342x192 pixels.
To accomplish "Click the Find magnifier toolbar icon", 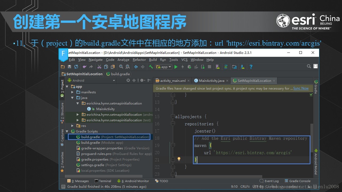I will 121,67.
